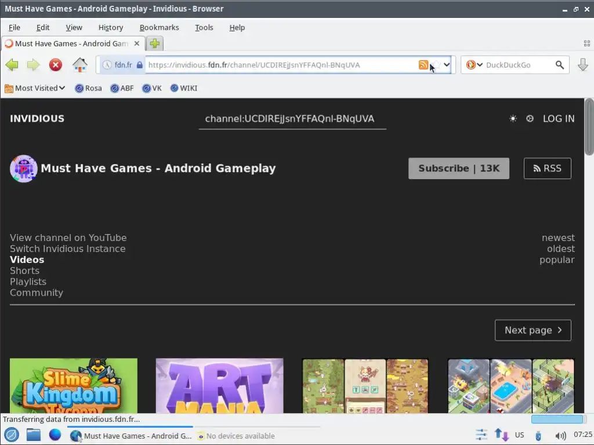
Task: Launch the blue globe browser taskbar icon
Action: [x=55, y=435]
